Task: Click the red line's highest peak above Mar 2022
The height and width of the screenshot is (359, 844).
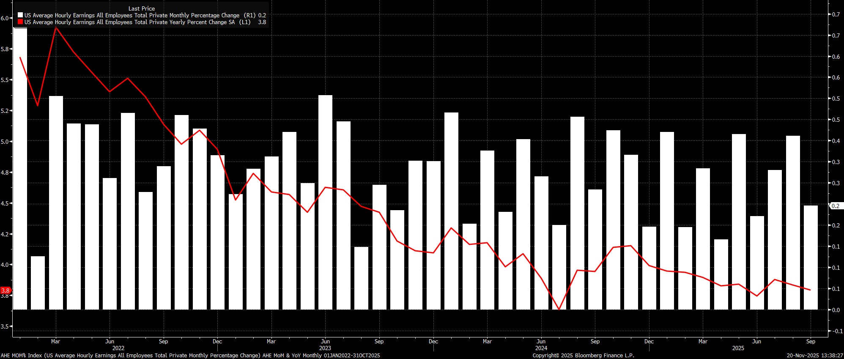Action: [x=56, y=28]
